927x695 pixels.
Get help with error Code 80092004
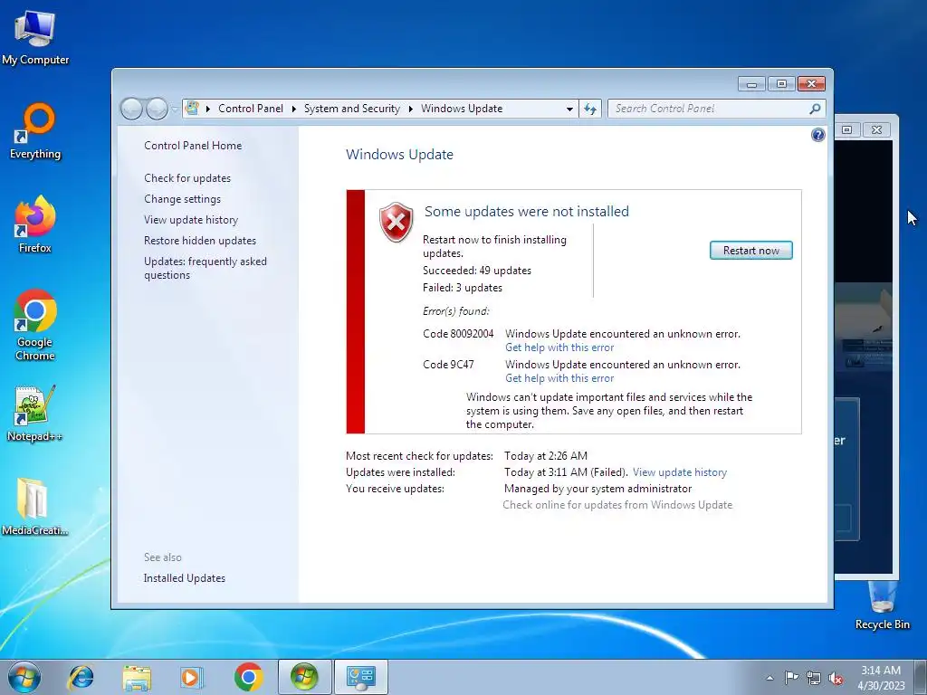point(559,347)
